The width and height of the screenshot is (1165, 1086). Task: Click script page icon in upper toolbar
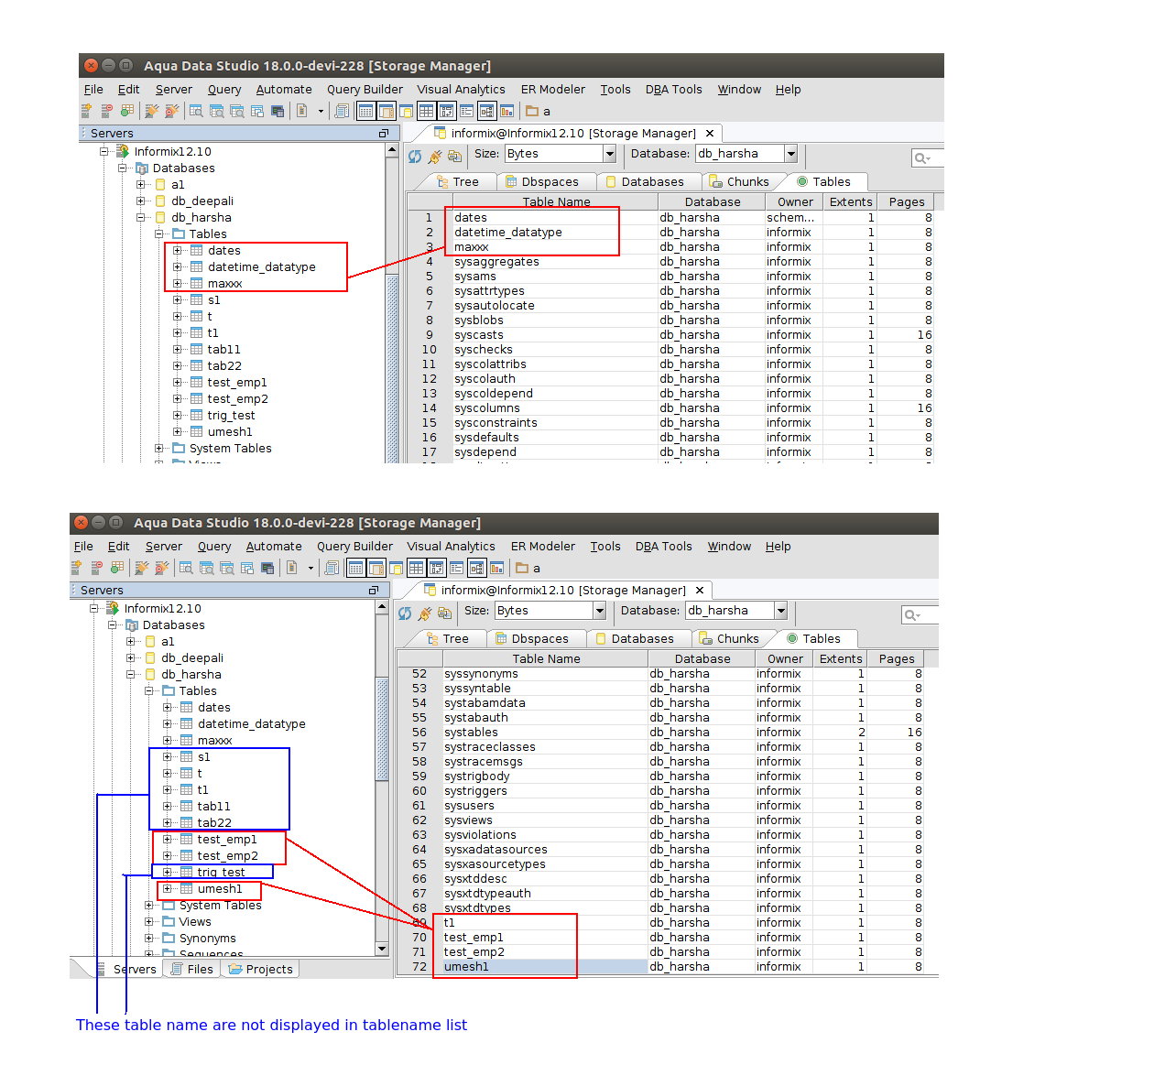[x=301, y=111]
